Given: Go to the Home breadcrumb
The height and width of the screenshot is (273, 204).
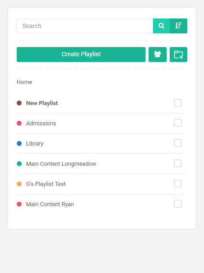Looking at the screenshot, I should [24, 82].
